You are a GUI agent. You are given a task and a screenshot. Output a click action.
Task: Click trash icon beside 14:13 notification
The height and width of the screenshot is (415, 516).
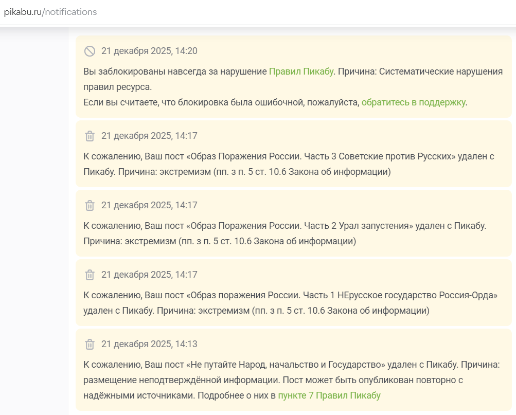click(x=90, y=345)
